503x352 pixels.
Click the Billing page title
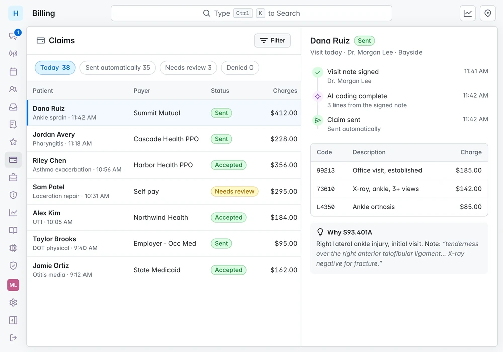44,13
